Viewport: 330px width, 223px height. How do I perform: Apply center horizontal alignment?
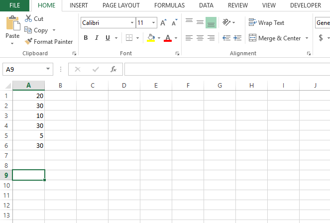click(x=200, y=38)
